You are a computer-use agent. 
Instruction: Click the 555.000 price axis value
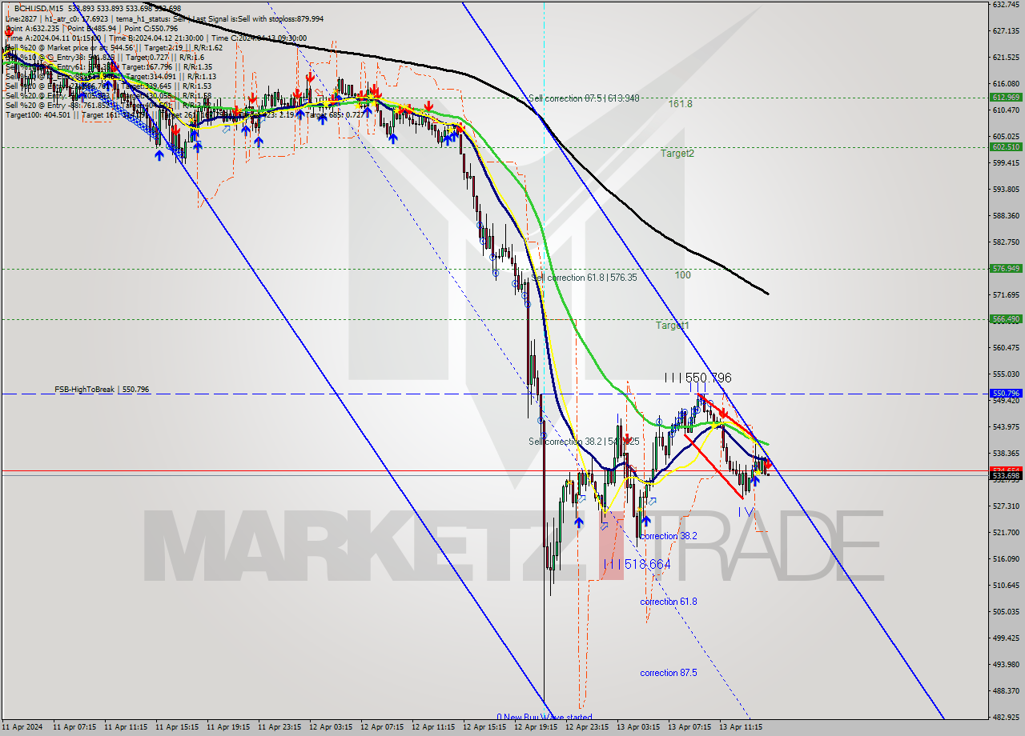point(1005,374)
